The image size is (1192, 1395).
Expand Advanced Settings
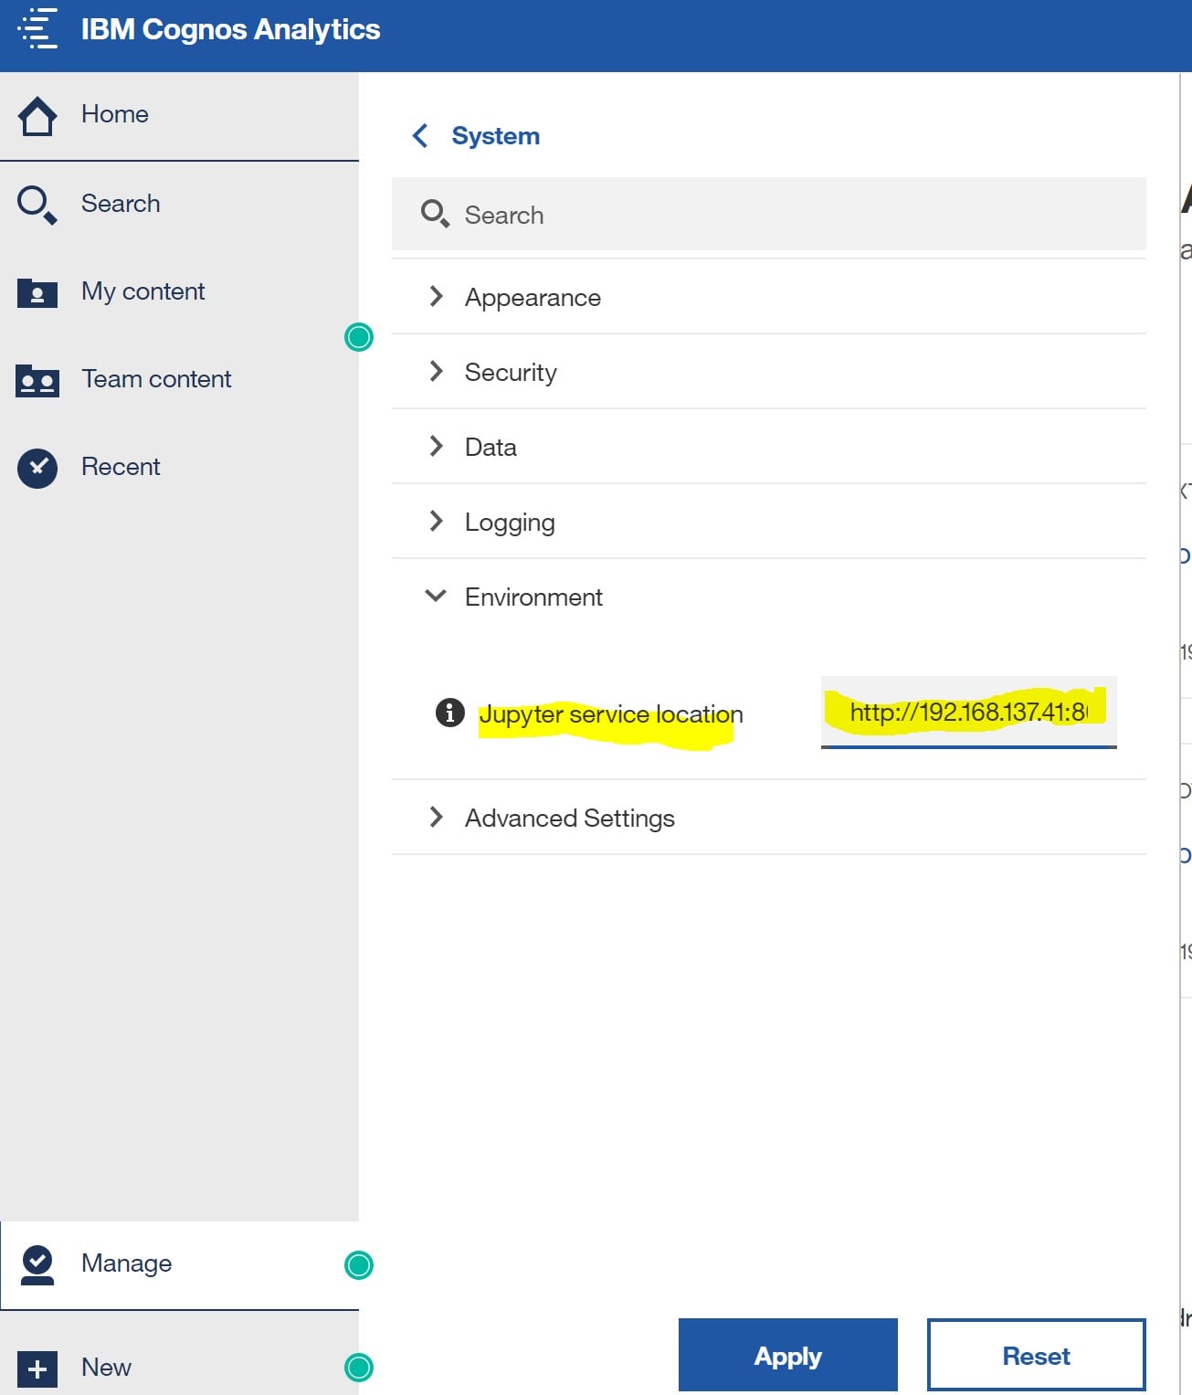437,818
